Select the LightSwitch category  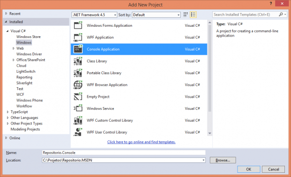point(26,71)
